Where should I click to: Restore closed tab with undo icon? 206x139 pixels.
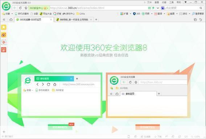coord(201,20)
